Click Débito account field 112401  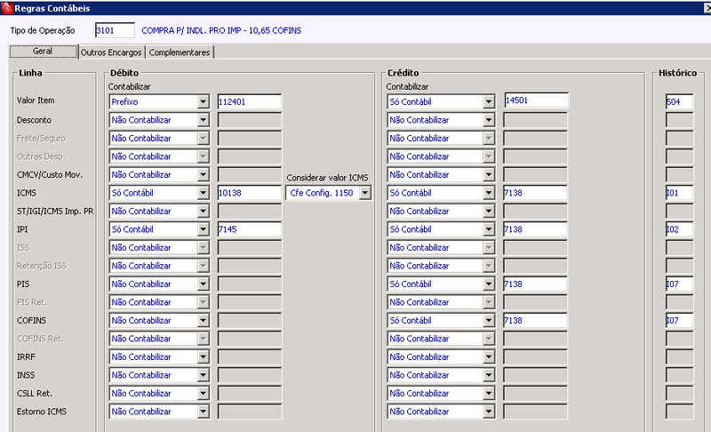click(250, 102)
